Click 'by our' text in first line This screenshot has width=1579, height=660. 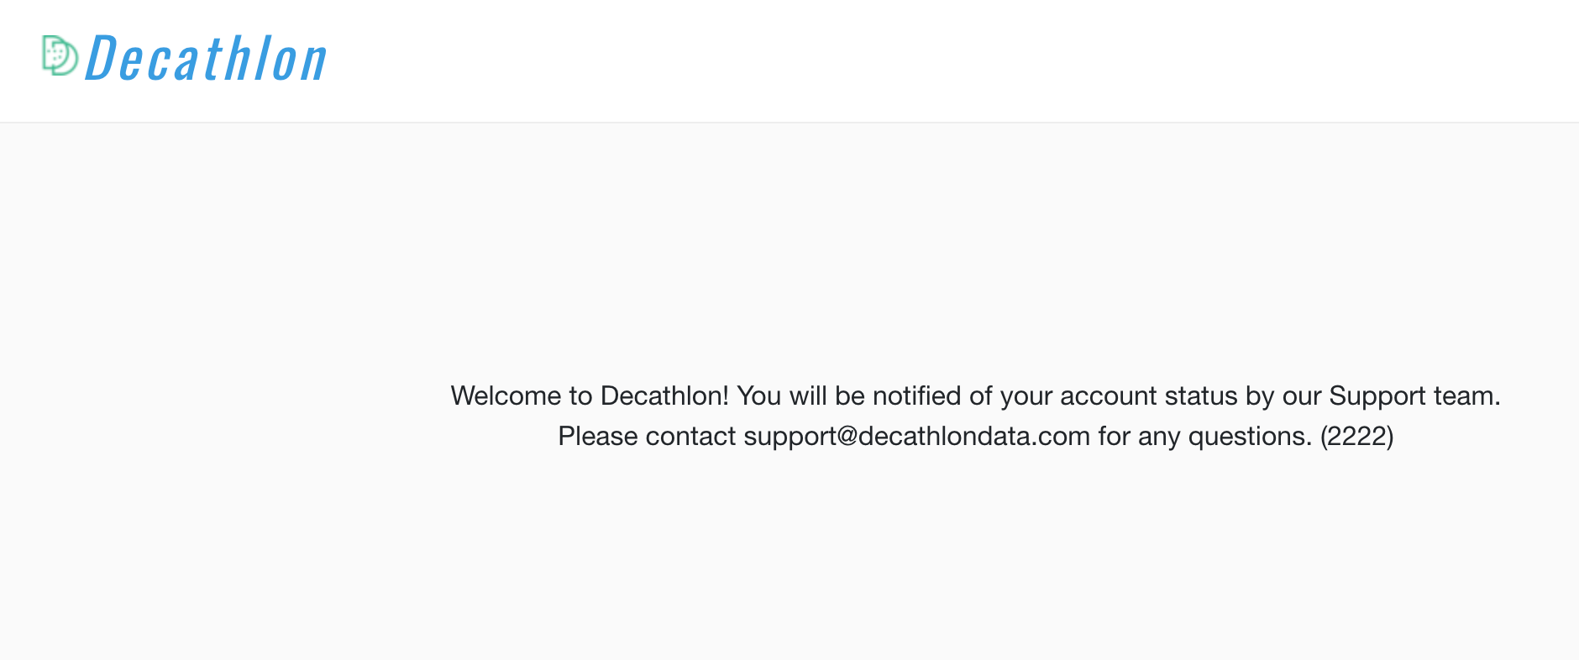(1283, 395)
